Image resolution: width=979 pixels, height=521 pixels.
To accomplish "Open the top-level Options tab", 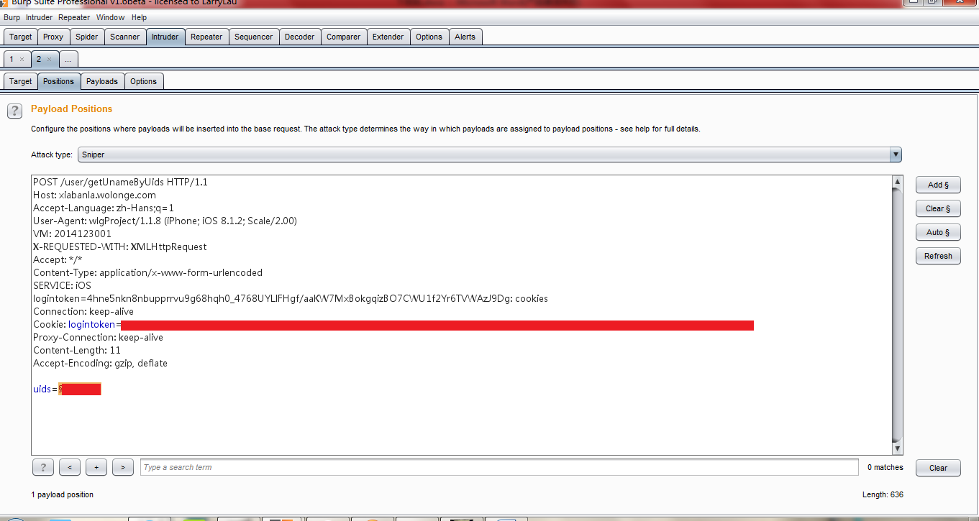I will point(429,37).
